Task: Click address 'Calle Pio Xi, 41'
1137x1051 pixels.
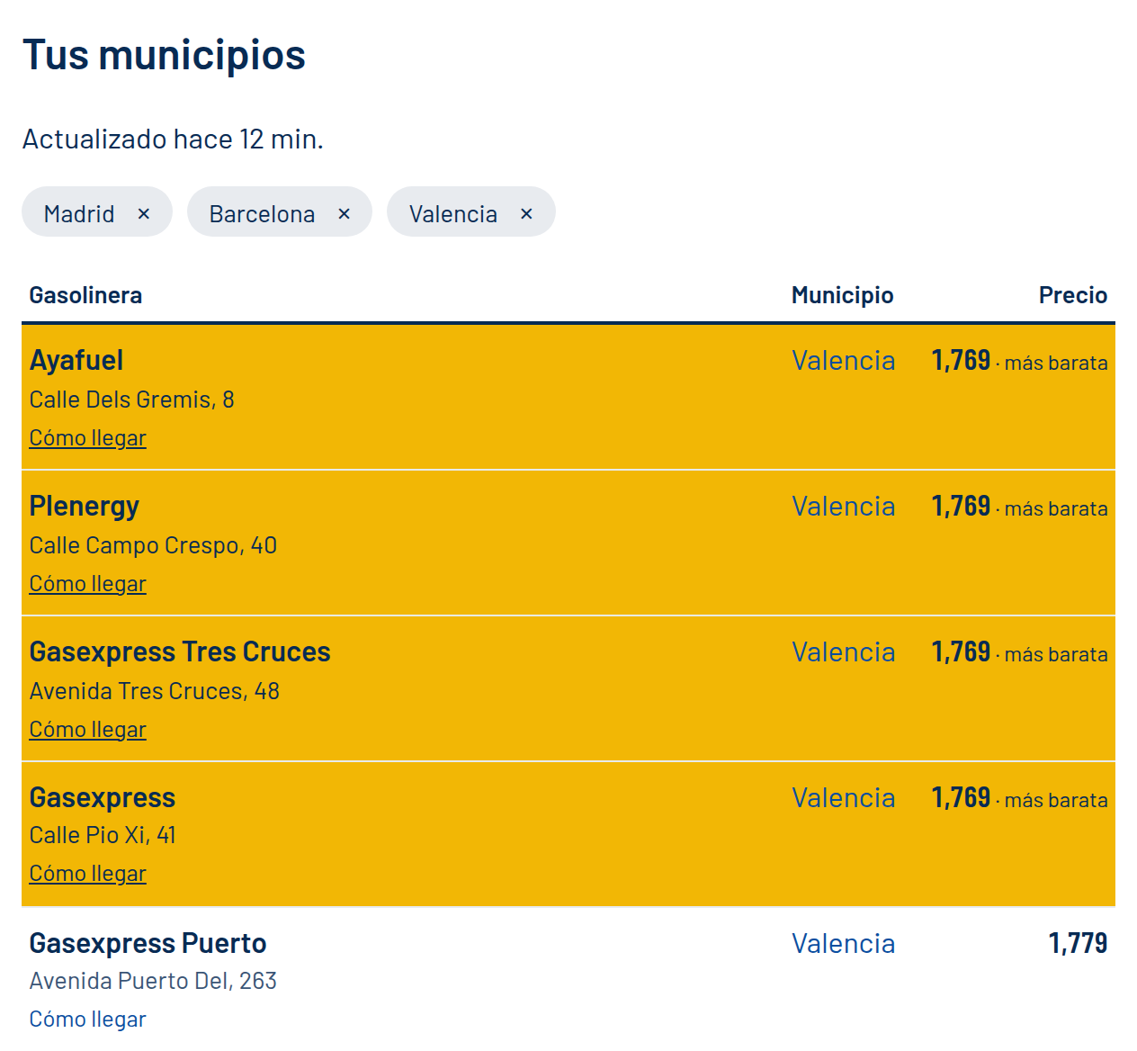Action: point(103,835)
